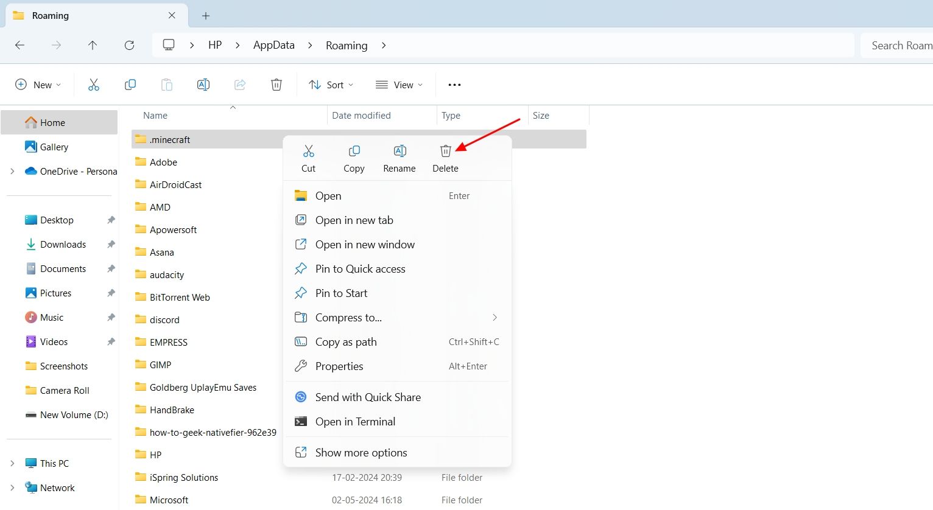Click HP in the address breadcrumb
Screen dimensions: 933x510
215,45
